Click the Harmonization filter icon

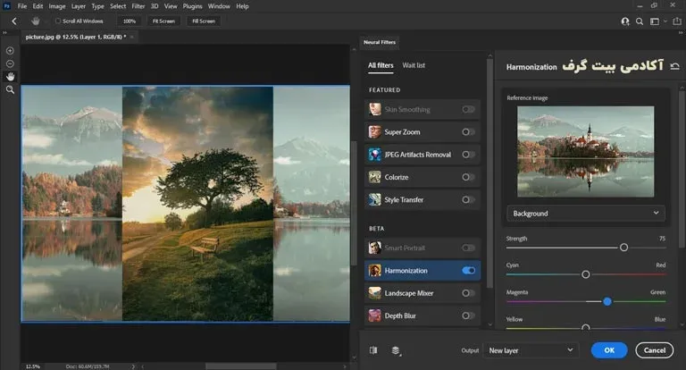[x=374, y=271]
